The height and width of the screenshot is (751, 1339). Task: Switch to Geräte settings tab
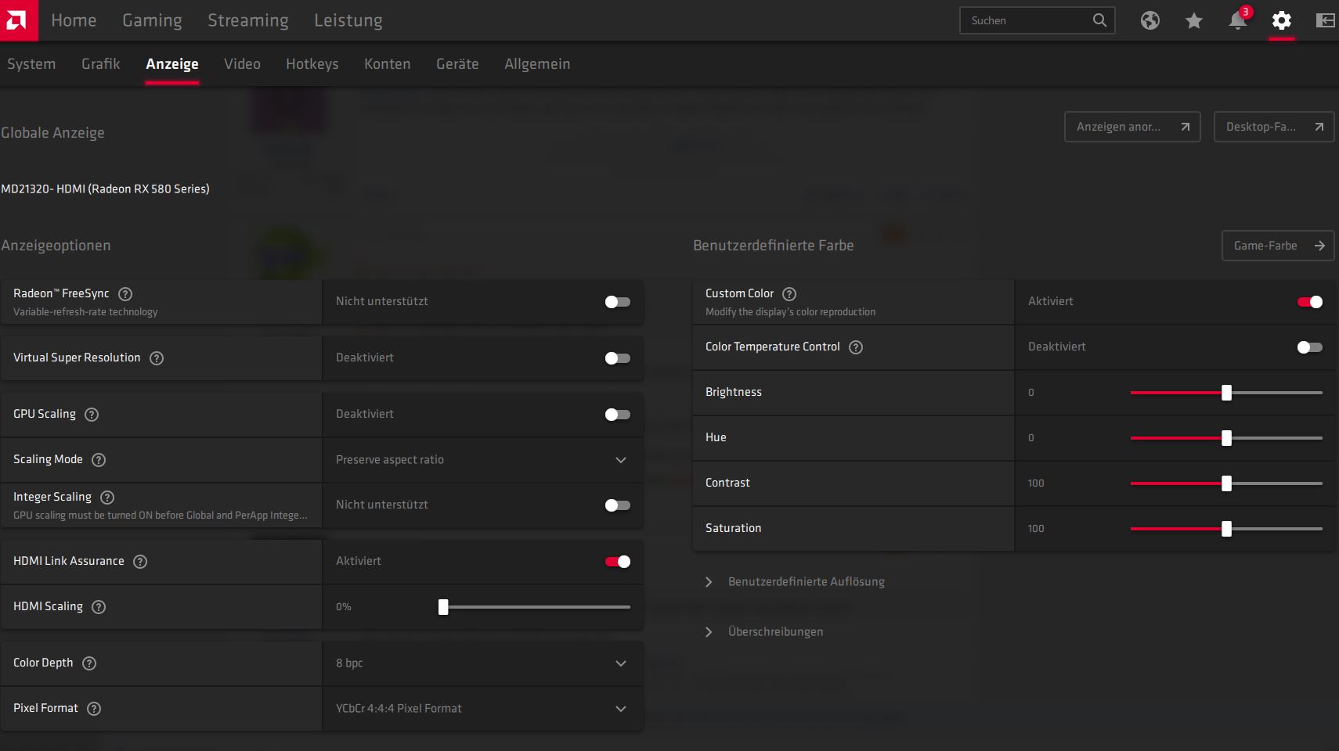[x=457, y=64]
